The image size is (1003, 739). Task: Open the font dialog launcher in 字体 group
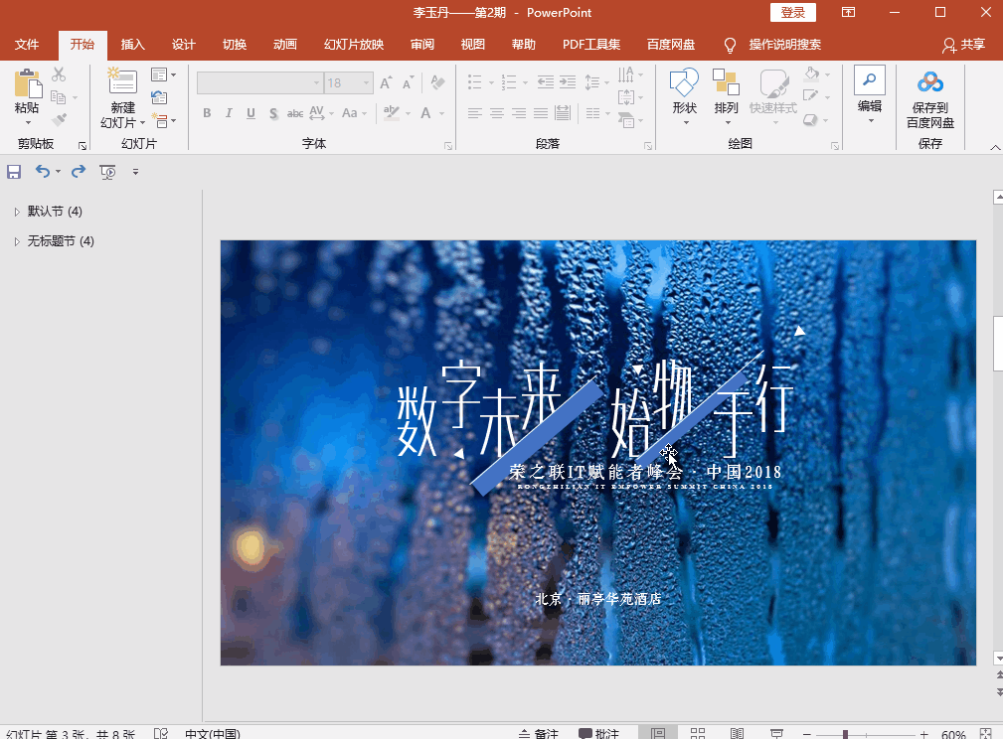[448, 146]
